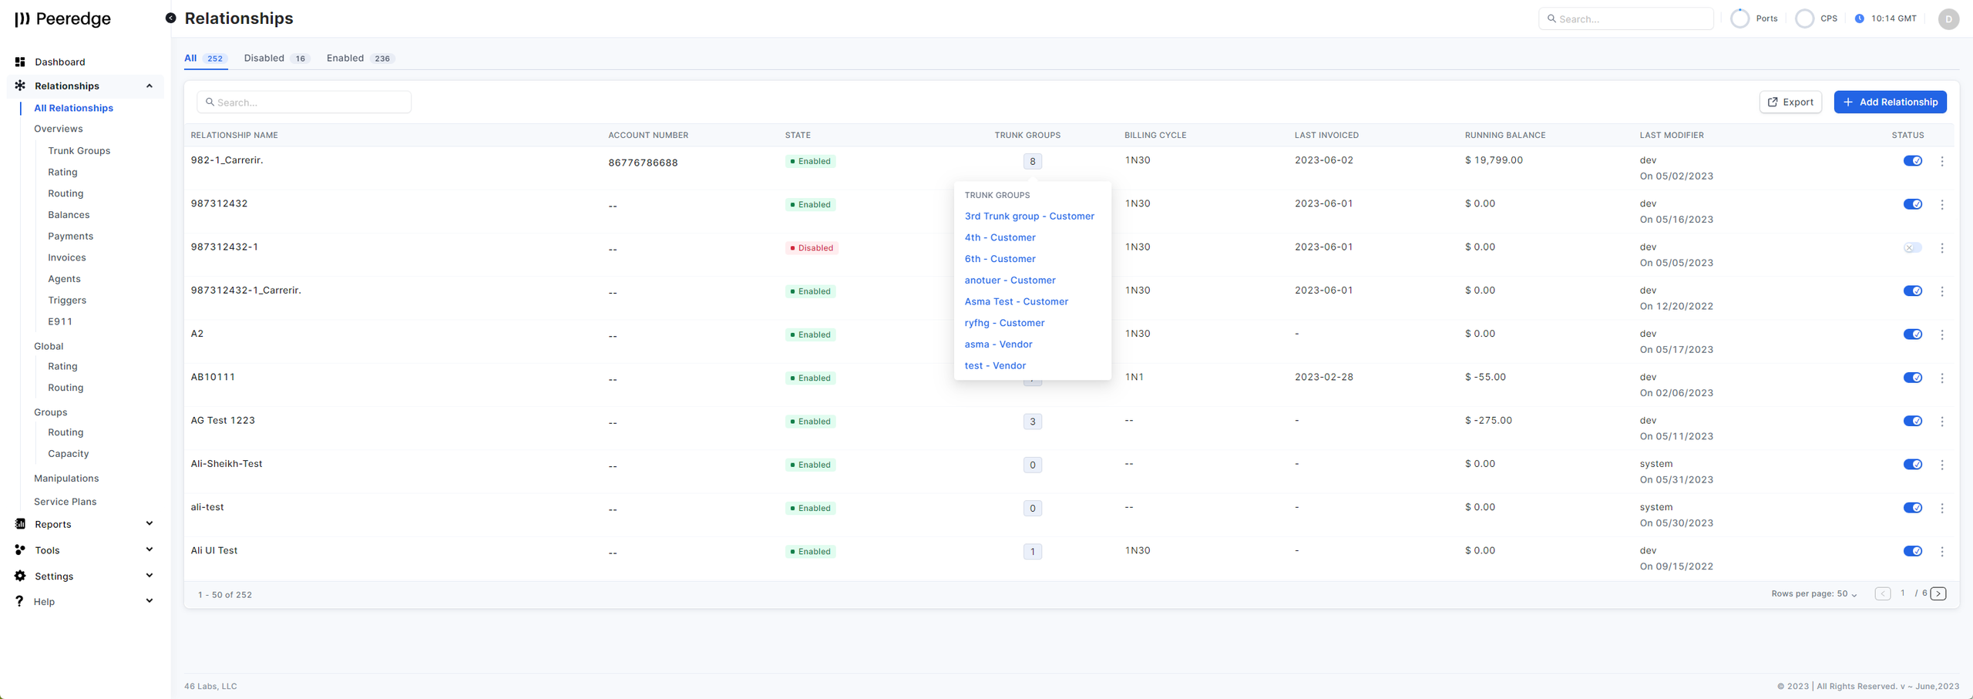
Task: Toggle status switch for ali-test
Action: (1913, 508)
